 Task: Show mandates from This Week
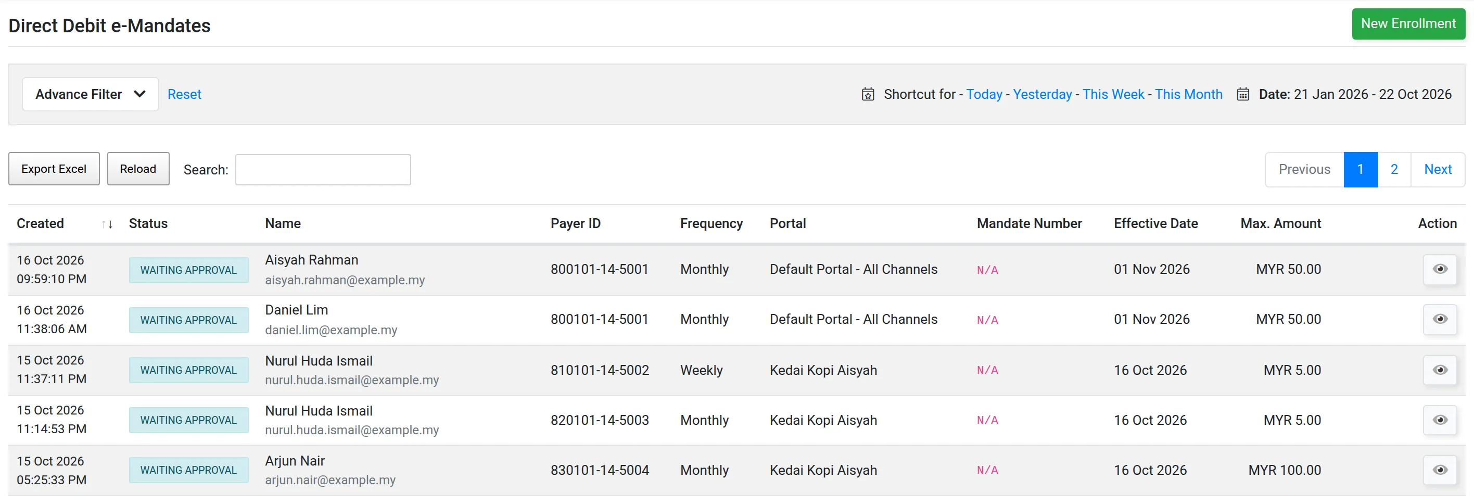(1113, 94)
